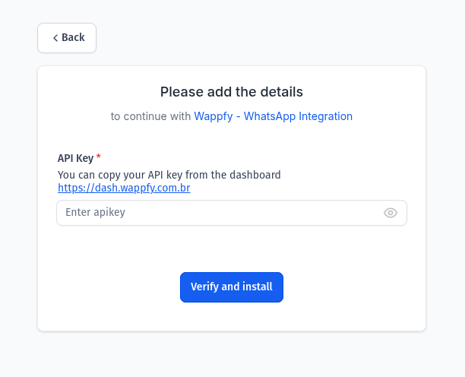Image resolution: width=465 pixels, height=377 pixels.
Task: Click the red required asterisk next to API Key
Action: [99, 157]
